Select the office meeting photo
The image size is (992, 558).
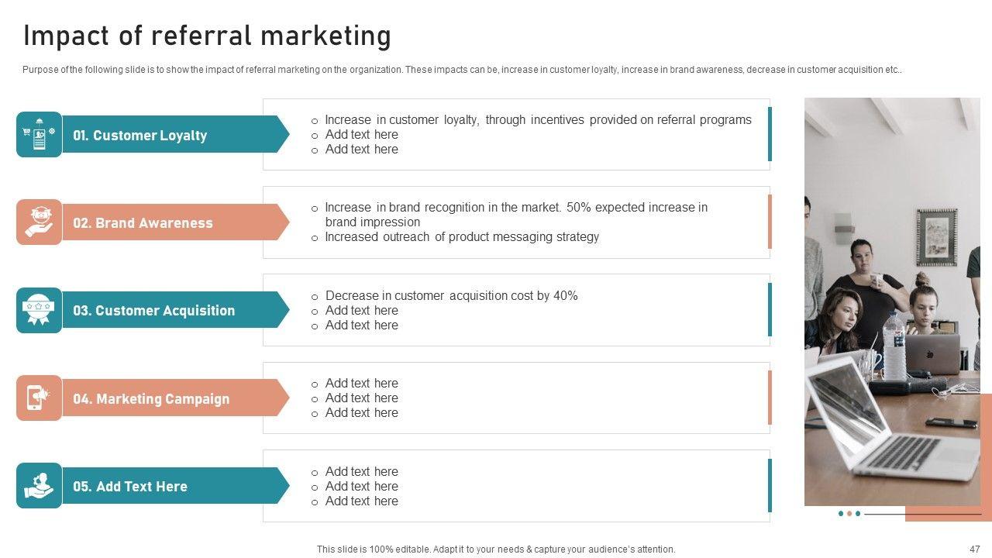[891, 302]
